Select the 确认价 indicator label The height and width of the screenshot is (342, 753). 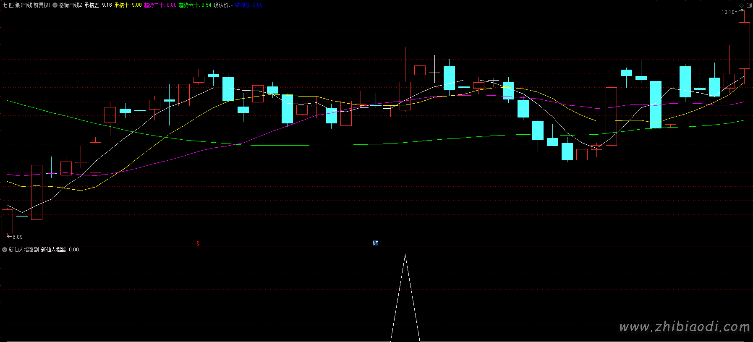click(223, 5)
